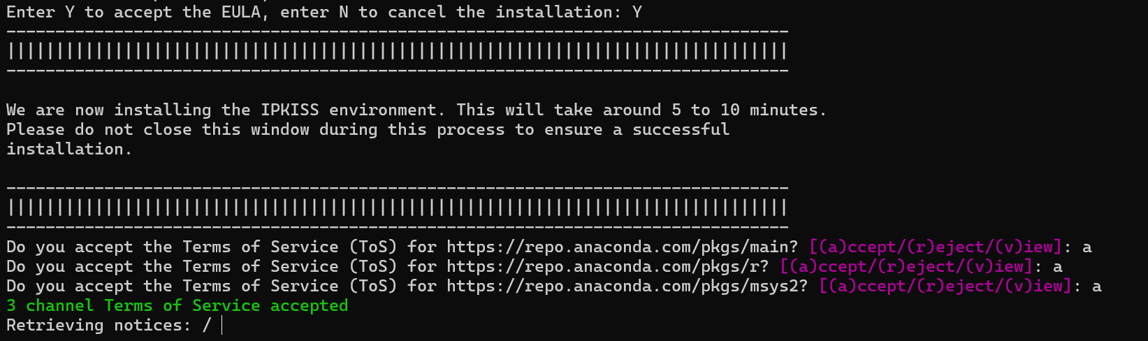Click the upper pipe-character progress bar

coord(397,51)
